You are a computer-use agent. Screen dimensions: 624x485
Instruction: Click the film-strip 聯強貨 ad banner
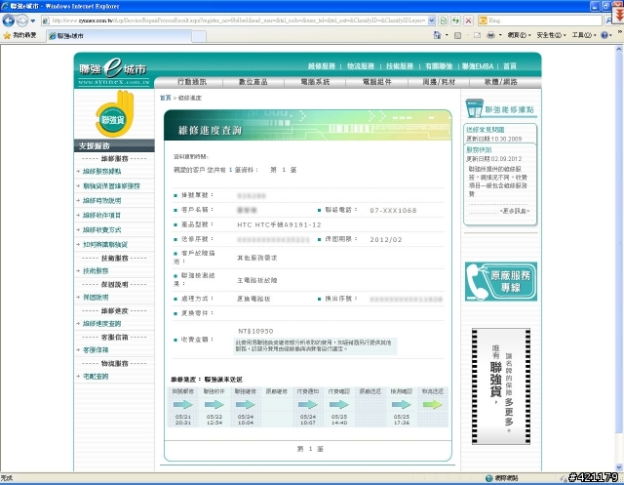click(x=501, y=386)
